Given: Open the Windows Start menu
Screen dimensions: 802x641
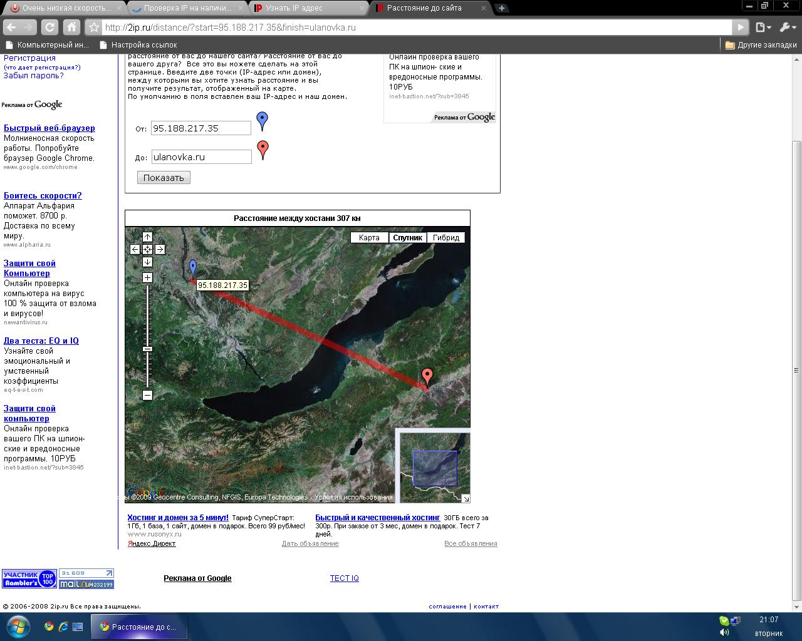Looking at the screenshot, I should [x=17, y=627].
